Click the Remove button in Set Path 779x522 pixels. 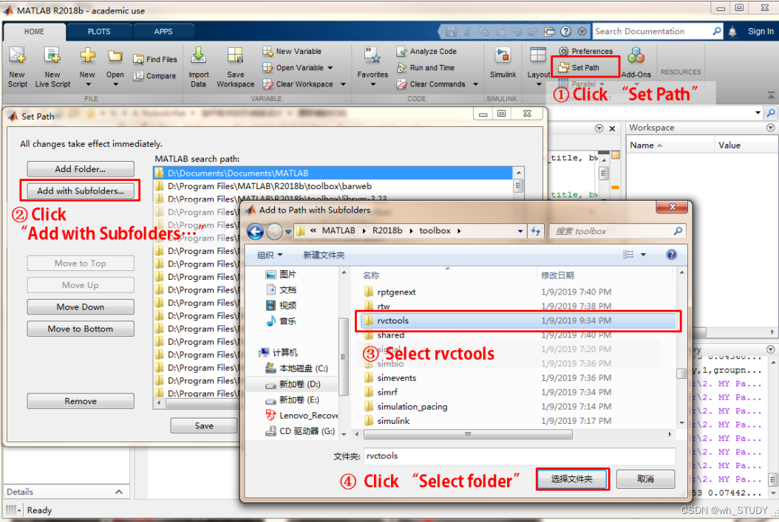81,401
